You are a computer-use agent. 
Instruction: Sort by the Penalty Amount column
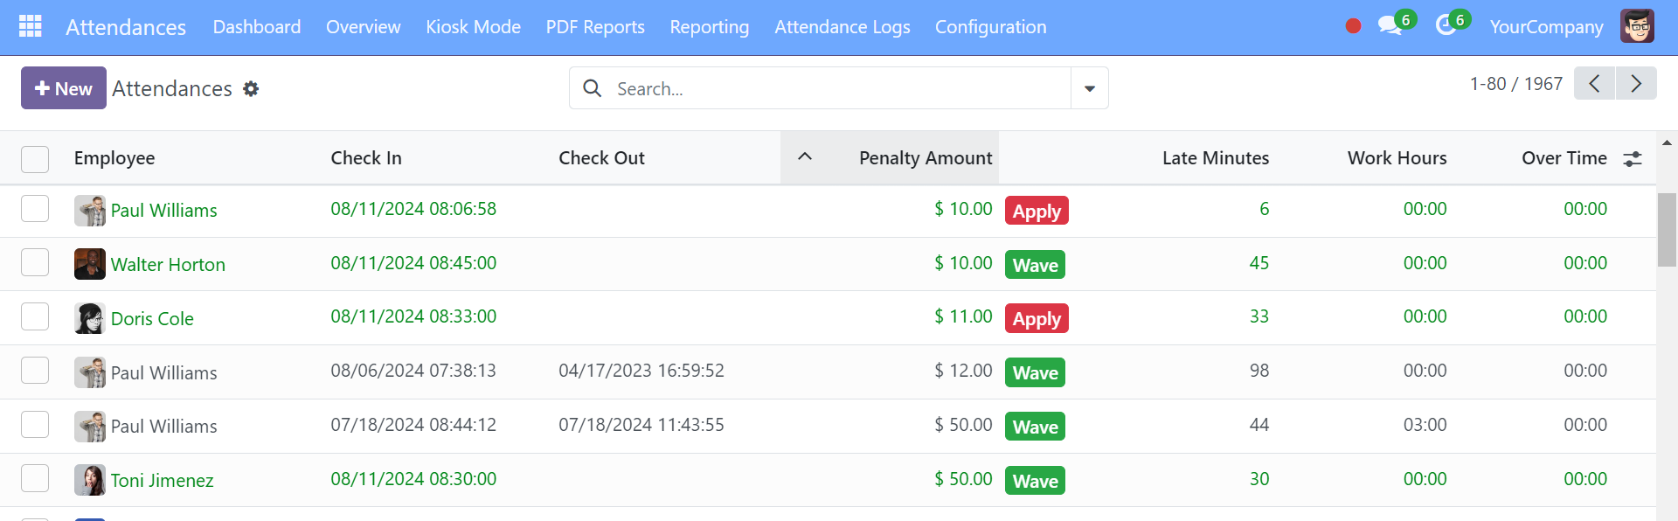coord(926,158)
